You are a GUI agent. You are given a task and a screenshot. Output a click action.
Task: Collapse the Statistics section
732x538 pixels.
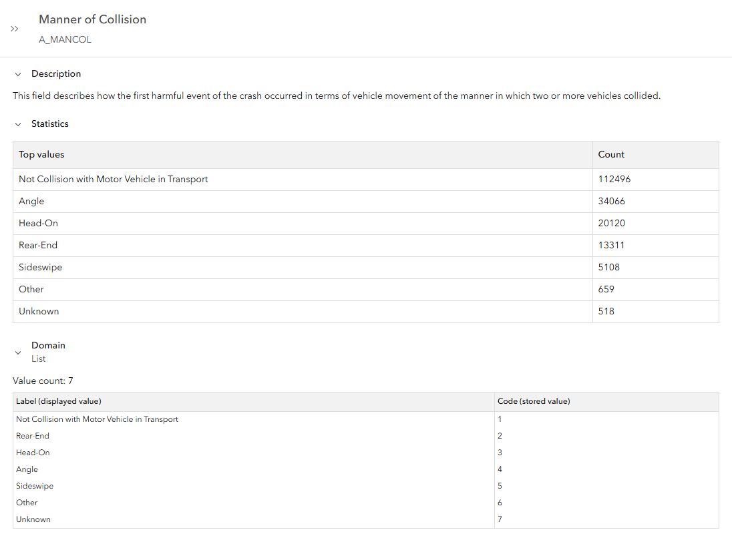coord(18,124)
